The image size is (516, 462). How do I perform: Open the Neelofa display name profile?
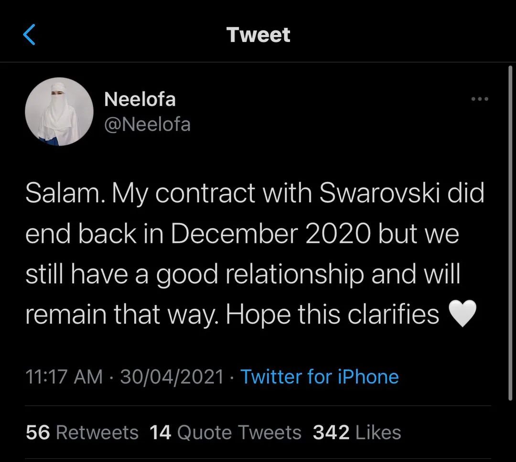tap(140, 99)
